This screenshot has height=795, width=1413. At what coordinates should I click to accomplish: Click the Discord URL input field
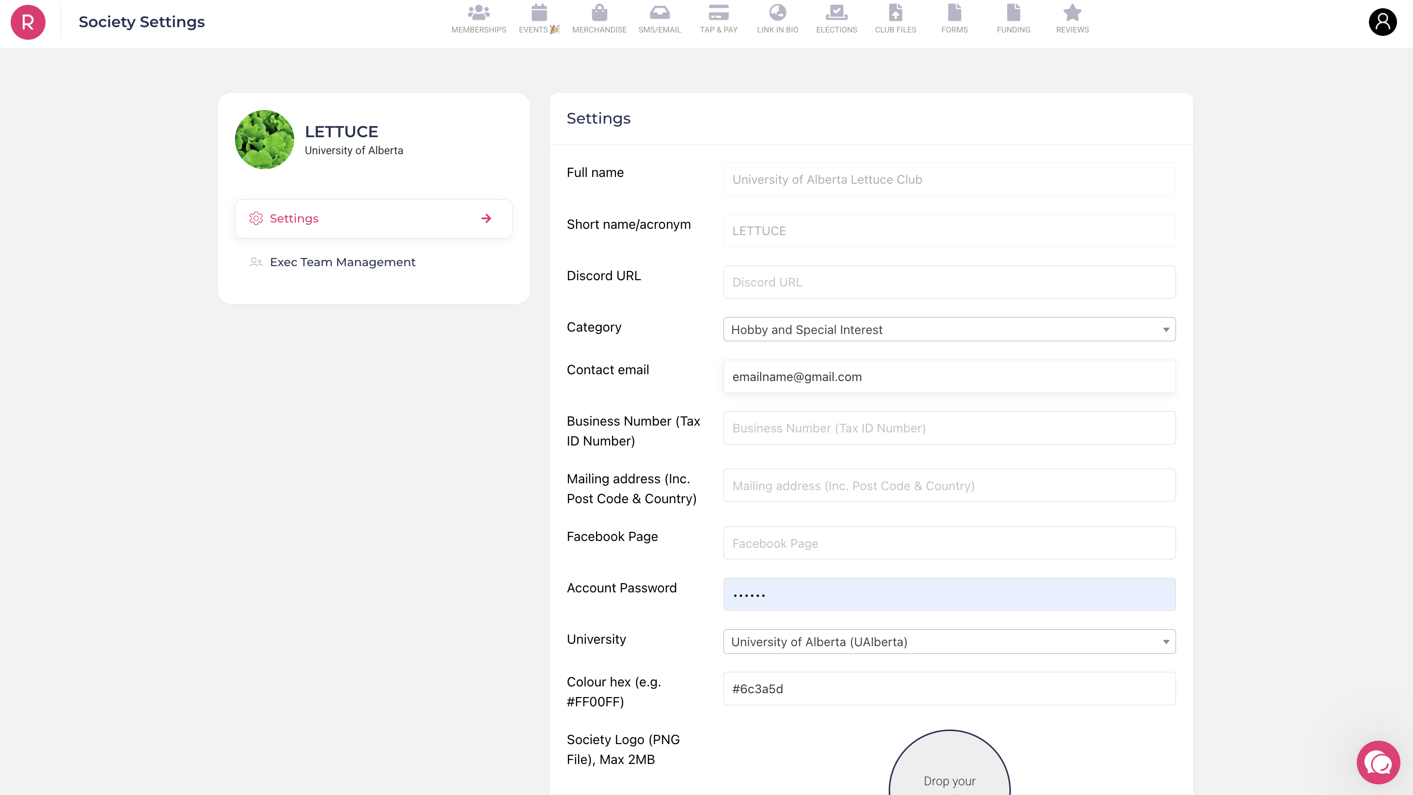tap(949, 282)
